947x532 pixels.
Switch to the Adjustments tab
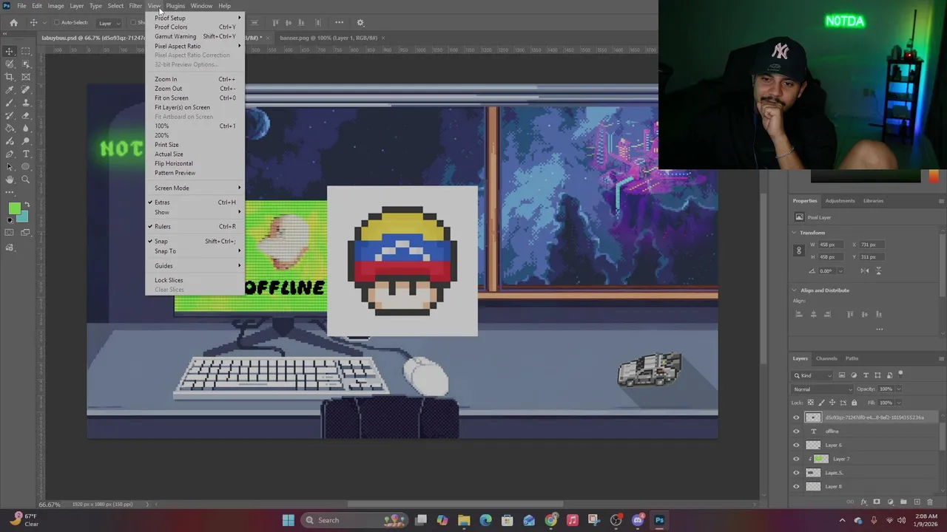click(840, 201)
